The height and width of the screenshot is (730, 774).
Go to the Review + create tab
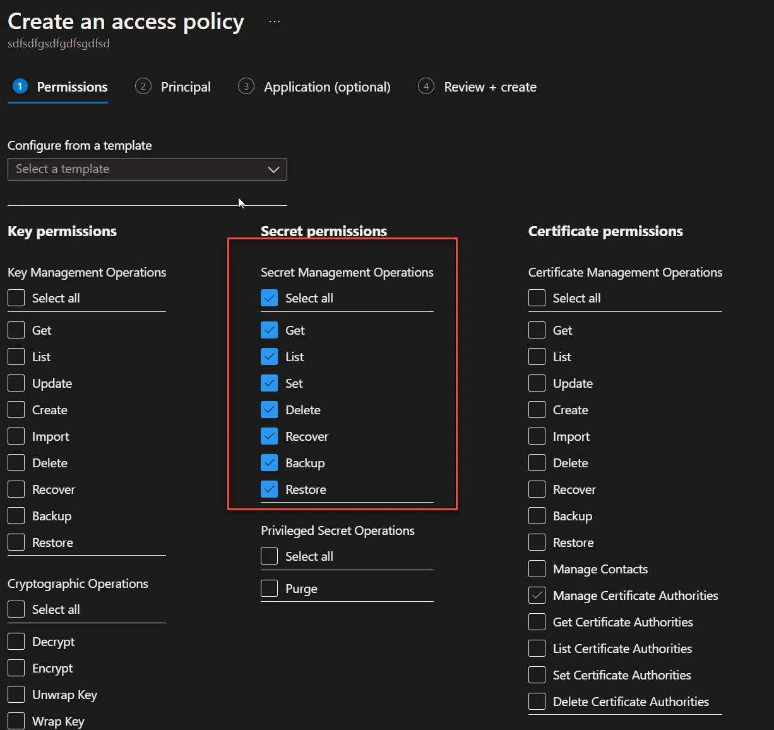click(x=490, y=87)
